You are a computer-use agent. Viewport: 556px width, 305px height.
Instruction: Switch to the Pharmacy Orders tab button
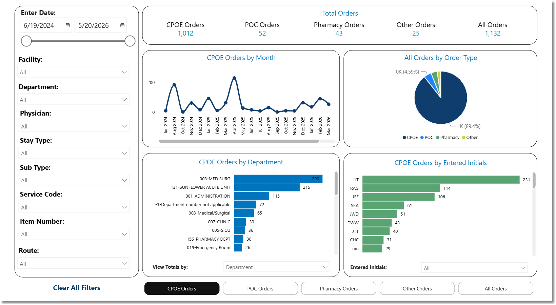click(x=339, y=288)
